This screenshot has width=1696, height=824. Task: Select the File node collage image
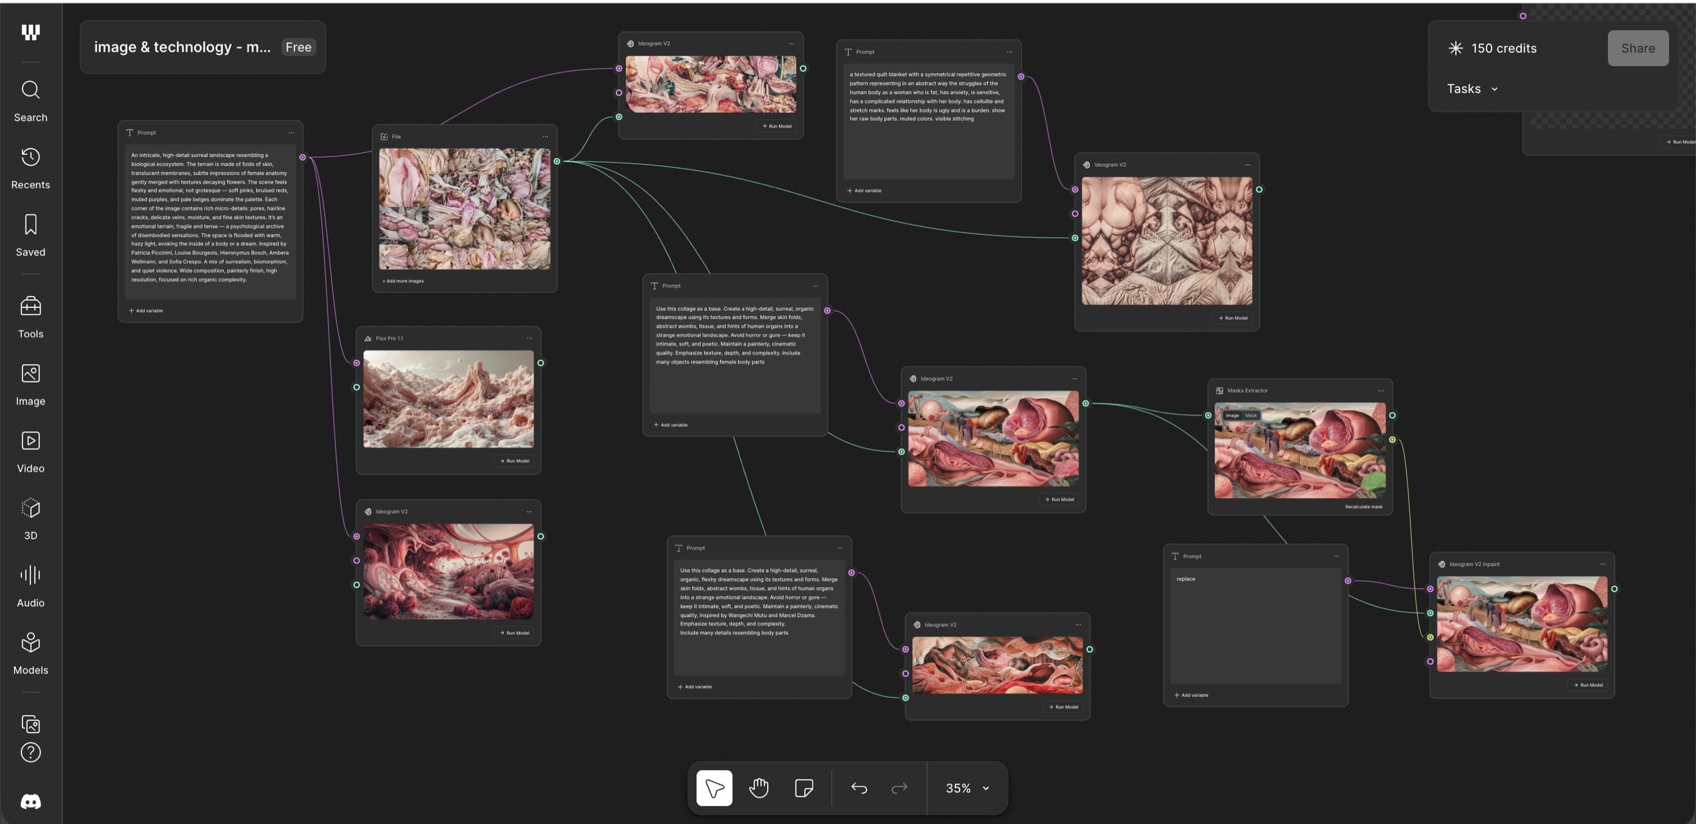[464, 209]
